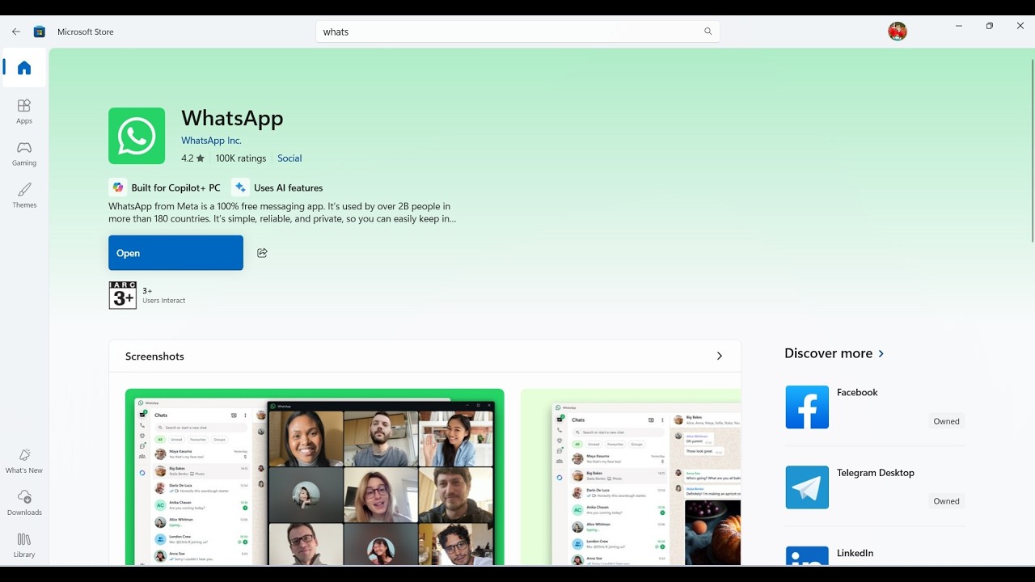The image size is (1035, 582).
Task: Open the Apps section in sidebar
Action: pyautogui.click(x=24, y=112)
